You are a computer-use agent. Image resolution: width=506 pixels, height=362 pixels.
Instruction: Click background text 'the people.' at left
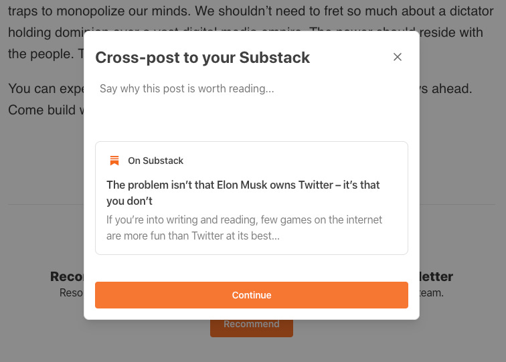tap(41, 54)
